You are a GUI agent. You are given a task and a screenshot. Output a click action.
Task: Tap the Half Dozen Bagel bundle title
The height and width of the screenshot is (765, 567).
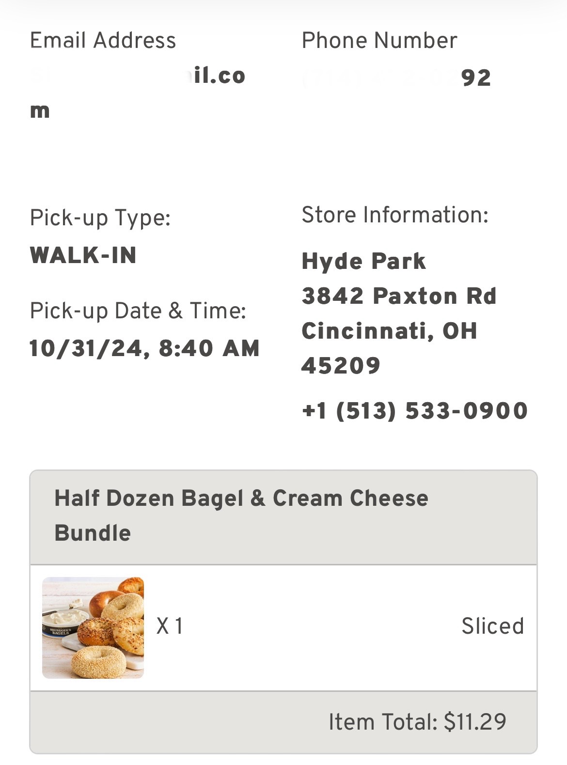241,515
